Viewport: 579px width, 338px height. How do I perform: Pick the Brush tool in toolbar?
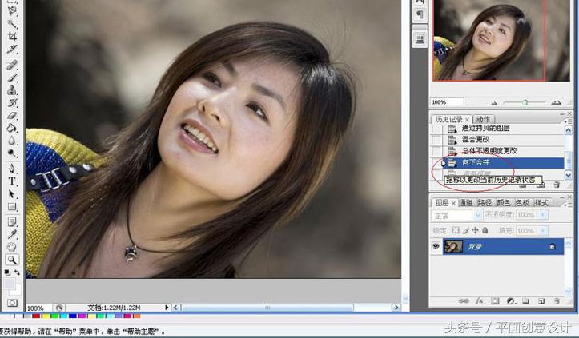(x=13, y=77)
